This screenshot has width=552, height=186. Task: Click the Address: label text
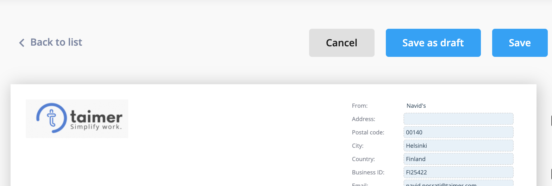pos(364,119)
